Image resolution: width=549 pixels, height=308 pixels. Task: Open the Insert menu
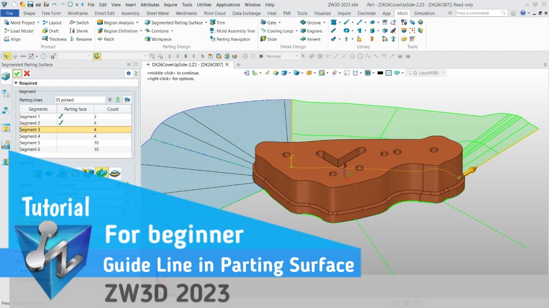[130, 5]
